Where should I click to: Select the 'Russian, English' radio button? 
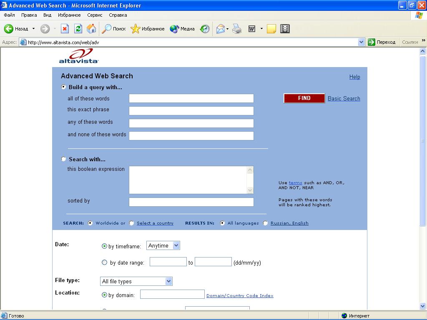pyautogui.click(x=265, y=223)
